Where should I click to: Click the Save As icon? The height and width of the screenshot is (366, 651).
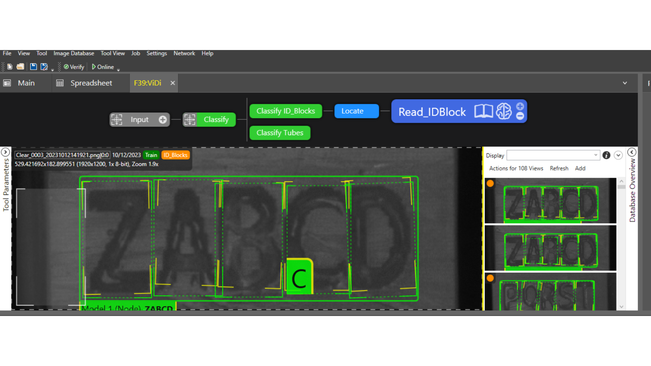pyautogui.click(x=44, y=66)
